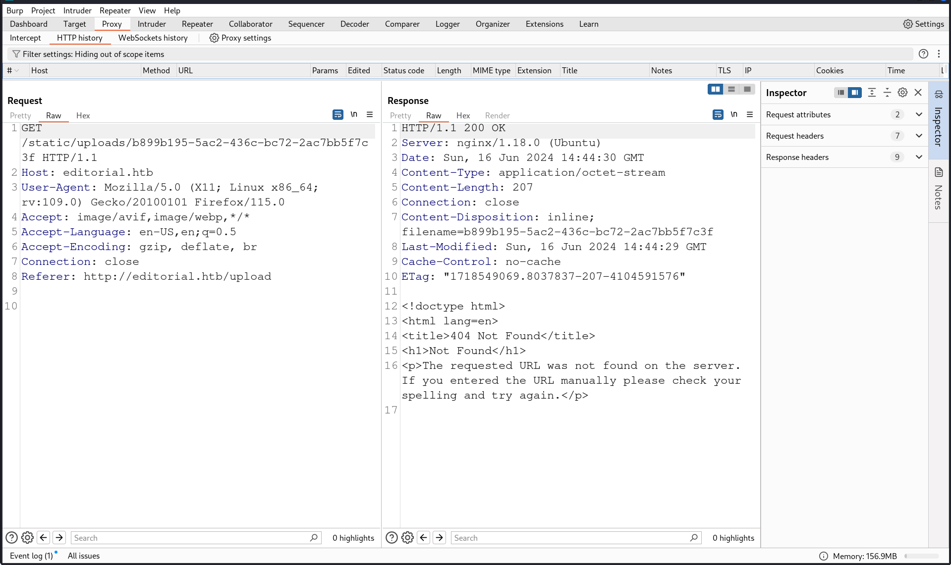Go to next match in Request search
951x565 pixels.
pyautogui.click(x=59, y=537)
